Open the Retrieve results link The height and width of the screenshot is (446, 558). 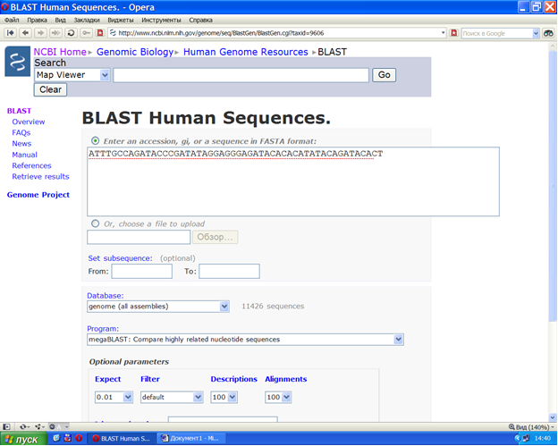click(40, 177)
